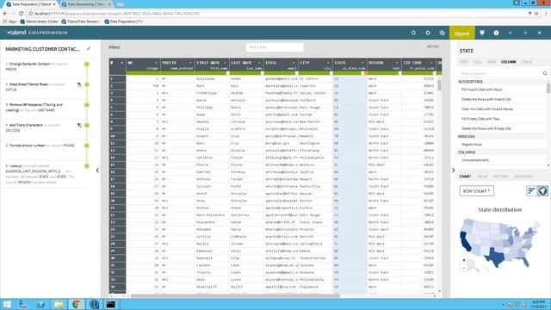The width and height of the screenshot is (551, 310).
Task: Open the help info icon
Action: coord(496,33)
